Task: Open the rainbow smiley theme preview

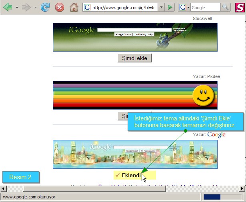Action: click(x=135, y=95)
